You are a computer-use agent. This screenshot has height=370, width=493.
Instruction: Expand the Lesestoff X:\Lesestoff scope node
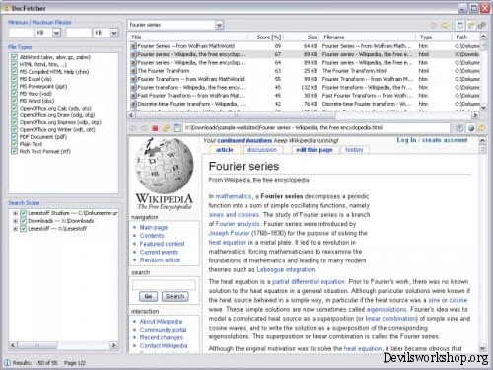tap(15, 229)
